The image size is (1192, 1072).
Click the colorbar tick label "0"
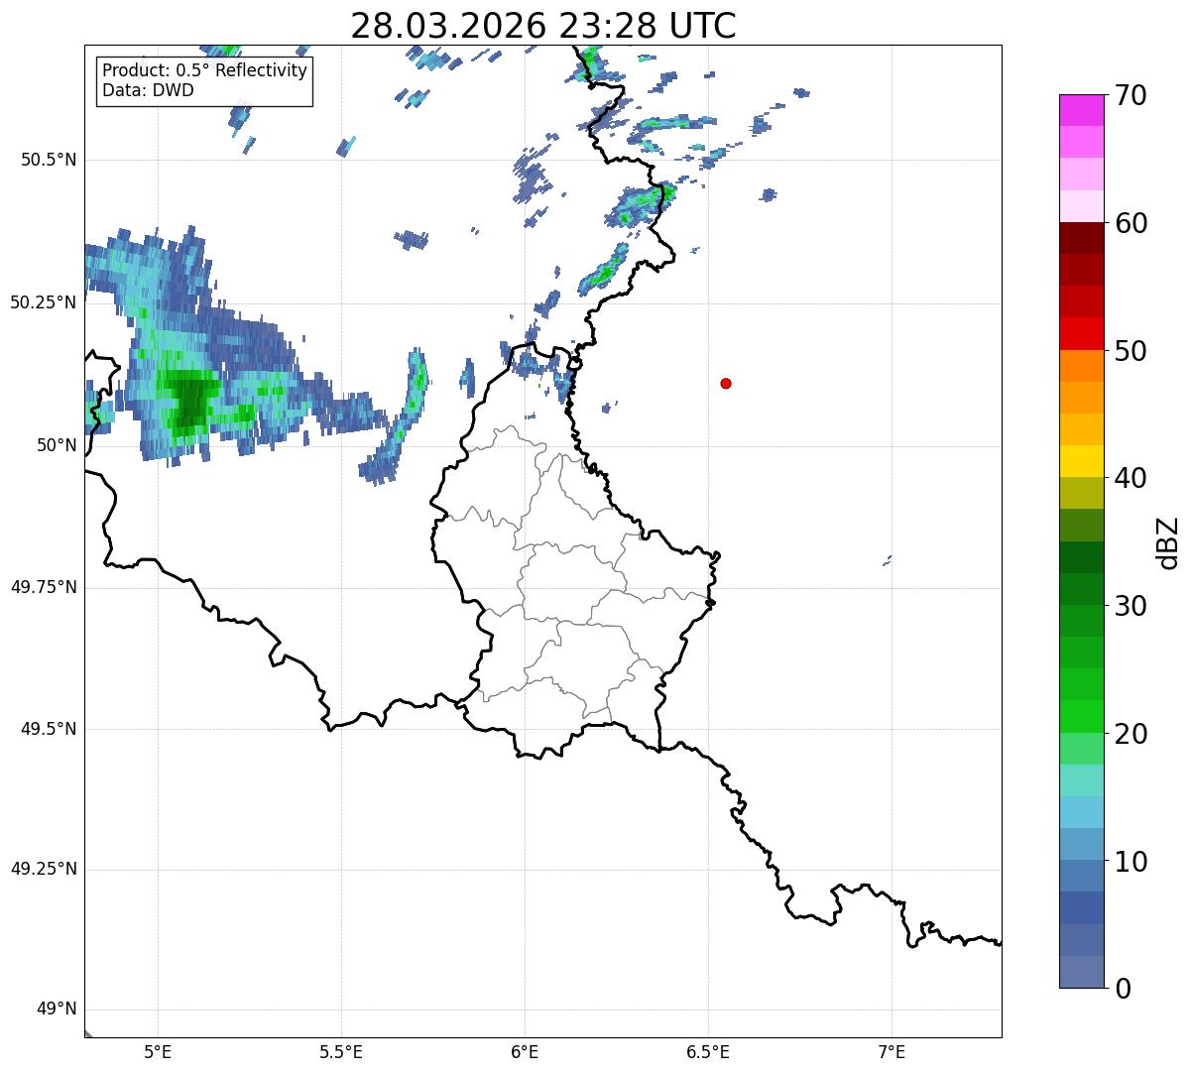click(x=1123, y=989)
